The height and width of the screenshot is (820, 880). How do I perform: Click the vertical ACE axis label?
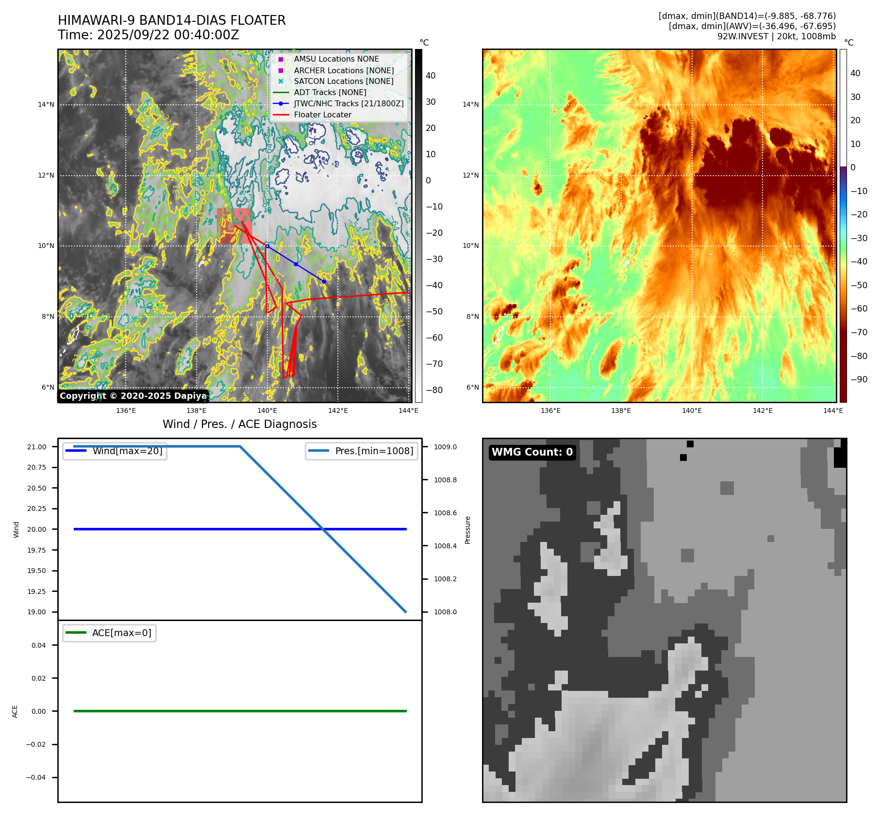15,711
